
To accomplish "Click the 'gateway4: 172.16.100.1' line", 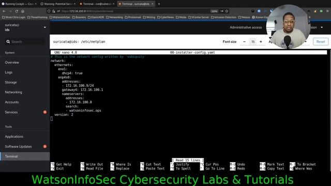I will tap(82, 90).
